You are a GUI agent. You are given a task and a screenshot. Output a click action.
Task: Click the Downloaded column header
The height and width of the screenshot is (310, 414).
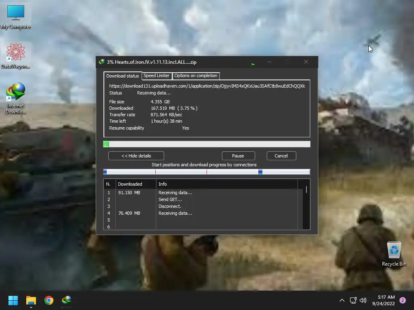pos(136,184)
